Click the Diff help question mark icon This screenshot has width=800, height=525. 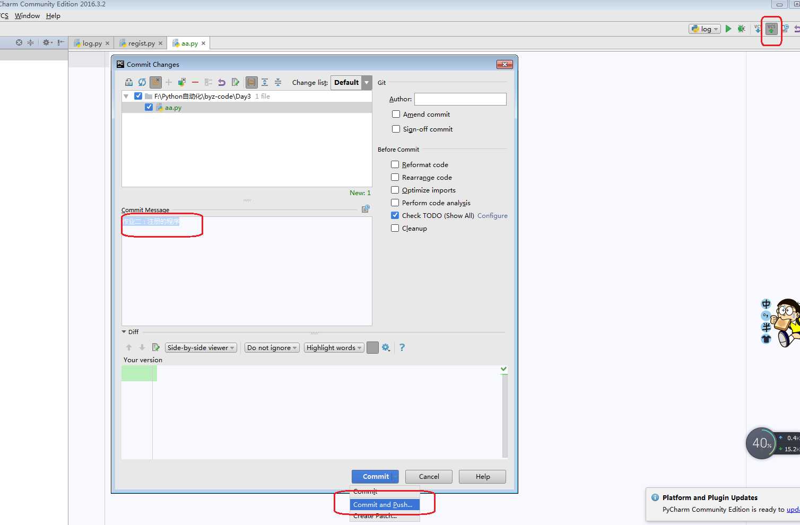click(x=402, y=347)
